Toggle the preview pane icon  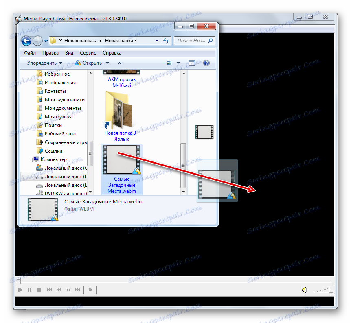coord(192,63)
